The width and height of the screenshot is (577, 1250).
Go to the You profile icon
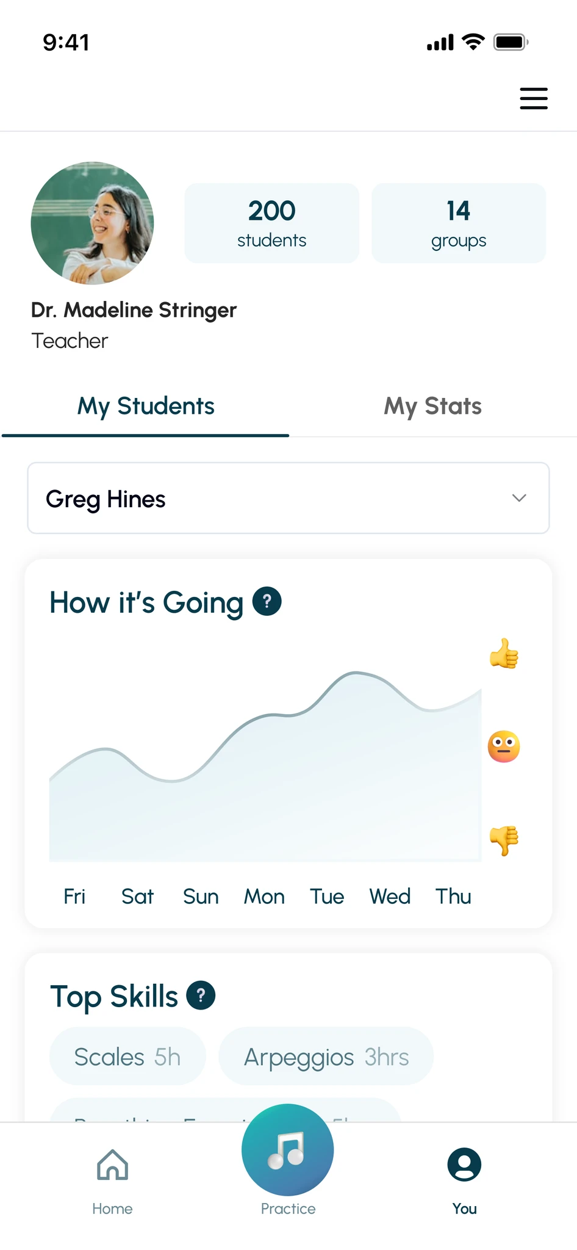[464, 1165]
